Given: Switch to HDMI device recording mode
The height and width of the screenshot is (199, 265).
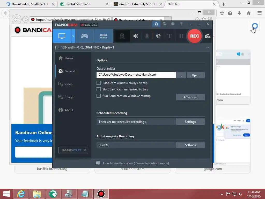Looking at the screenshot, I should coord(104,36).
